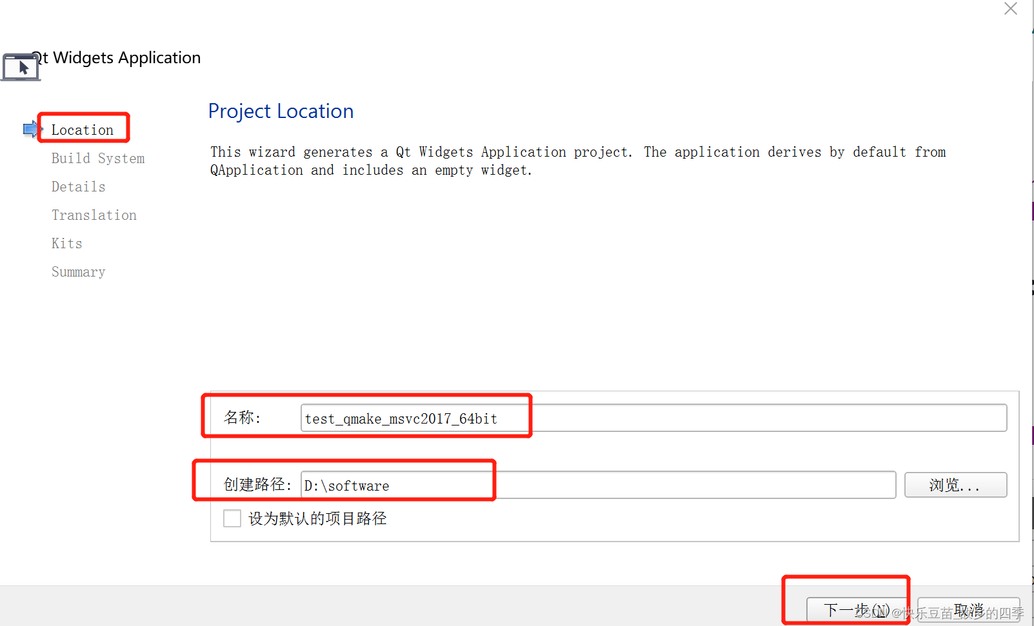Enable 设为默认的项目路径 checkbox
1034x626 pixels.
pyautogui.click(x=232, y=518)
